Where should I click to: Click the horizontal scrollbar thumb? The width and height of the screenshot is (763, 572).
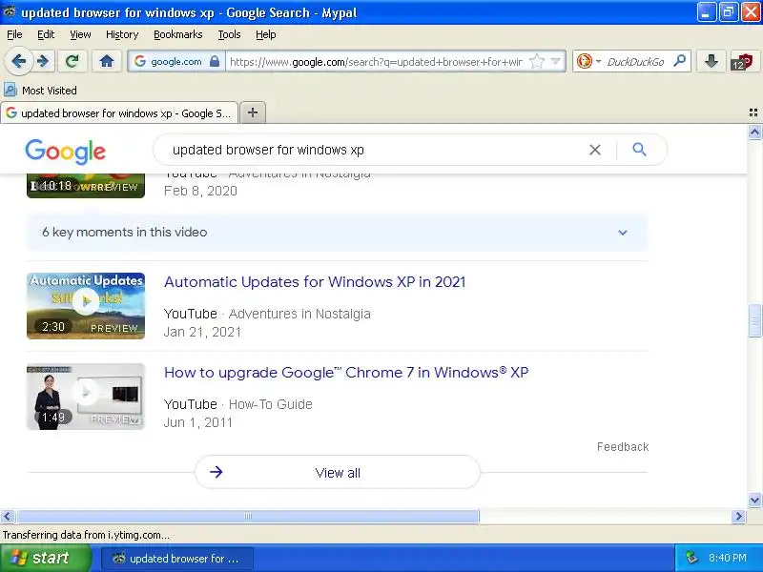pyautogui.click(x=248, y=516)
